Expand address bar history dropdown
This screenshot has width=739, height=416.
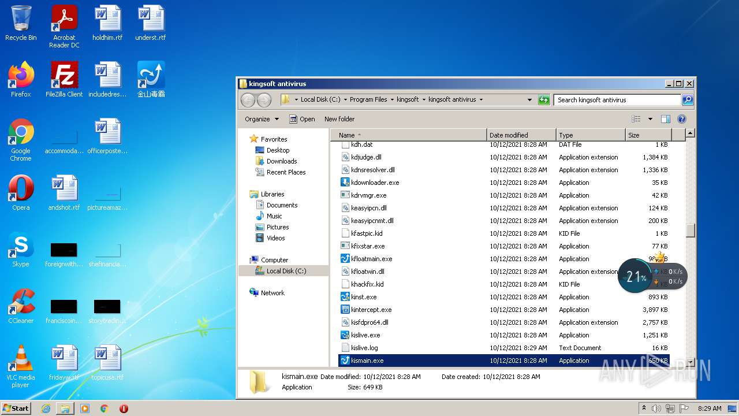(x=529, y=100)
